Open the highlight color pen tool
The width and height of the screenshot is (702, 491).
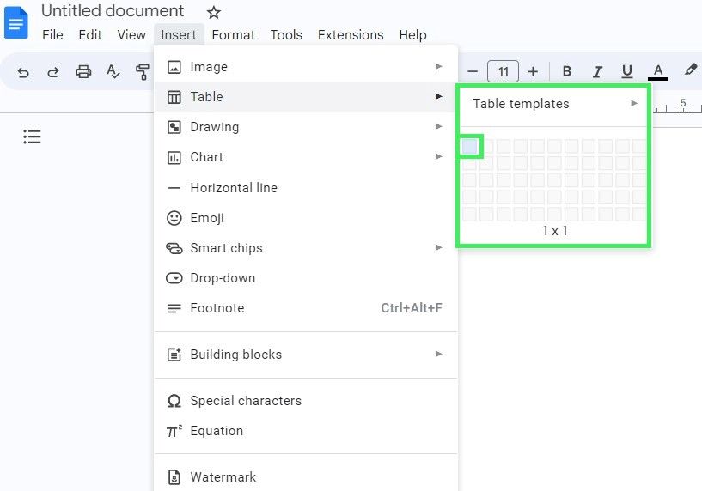pyautogui.click(x=690, y=70)
